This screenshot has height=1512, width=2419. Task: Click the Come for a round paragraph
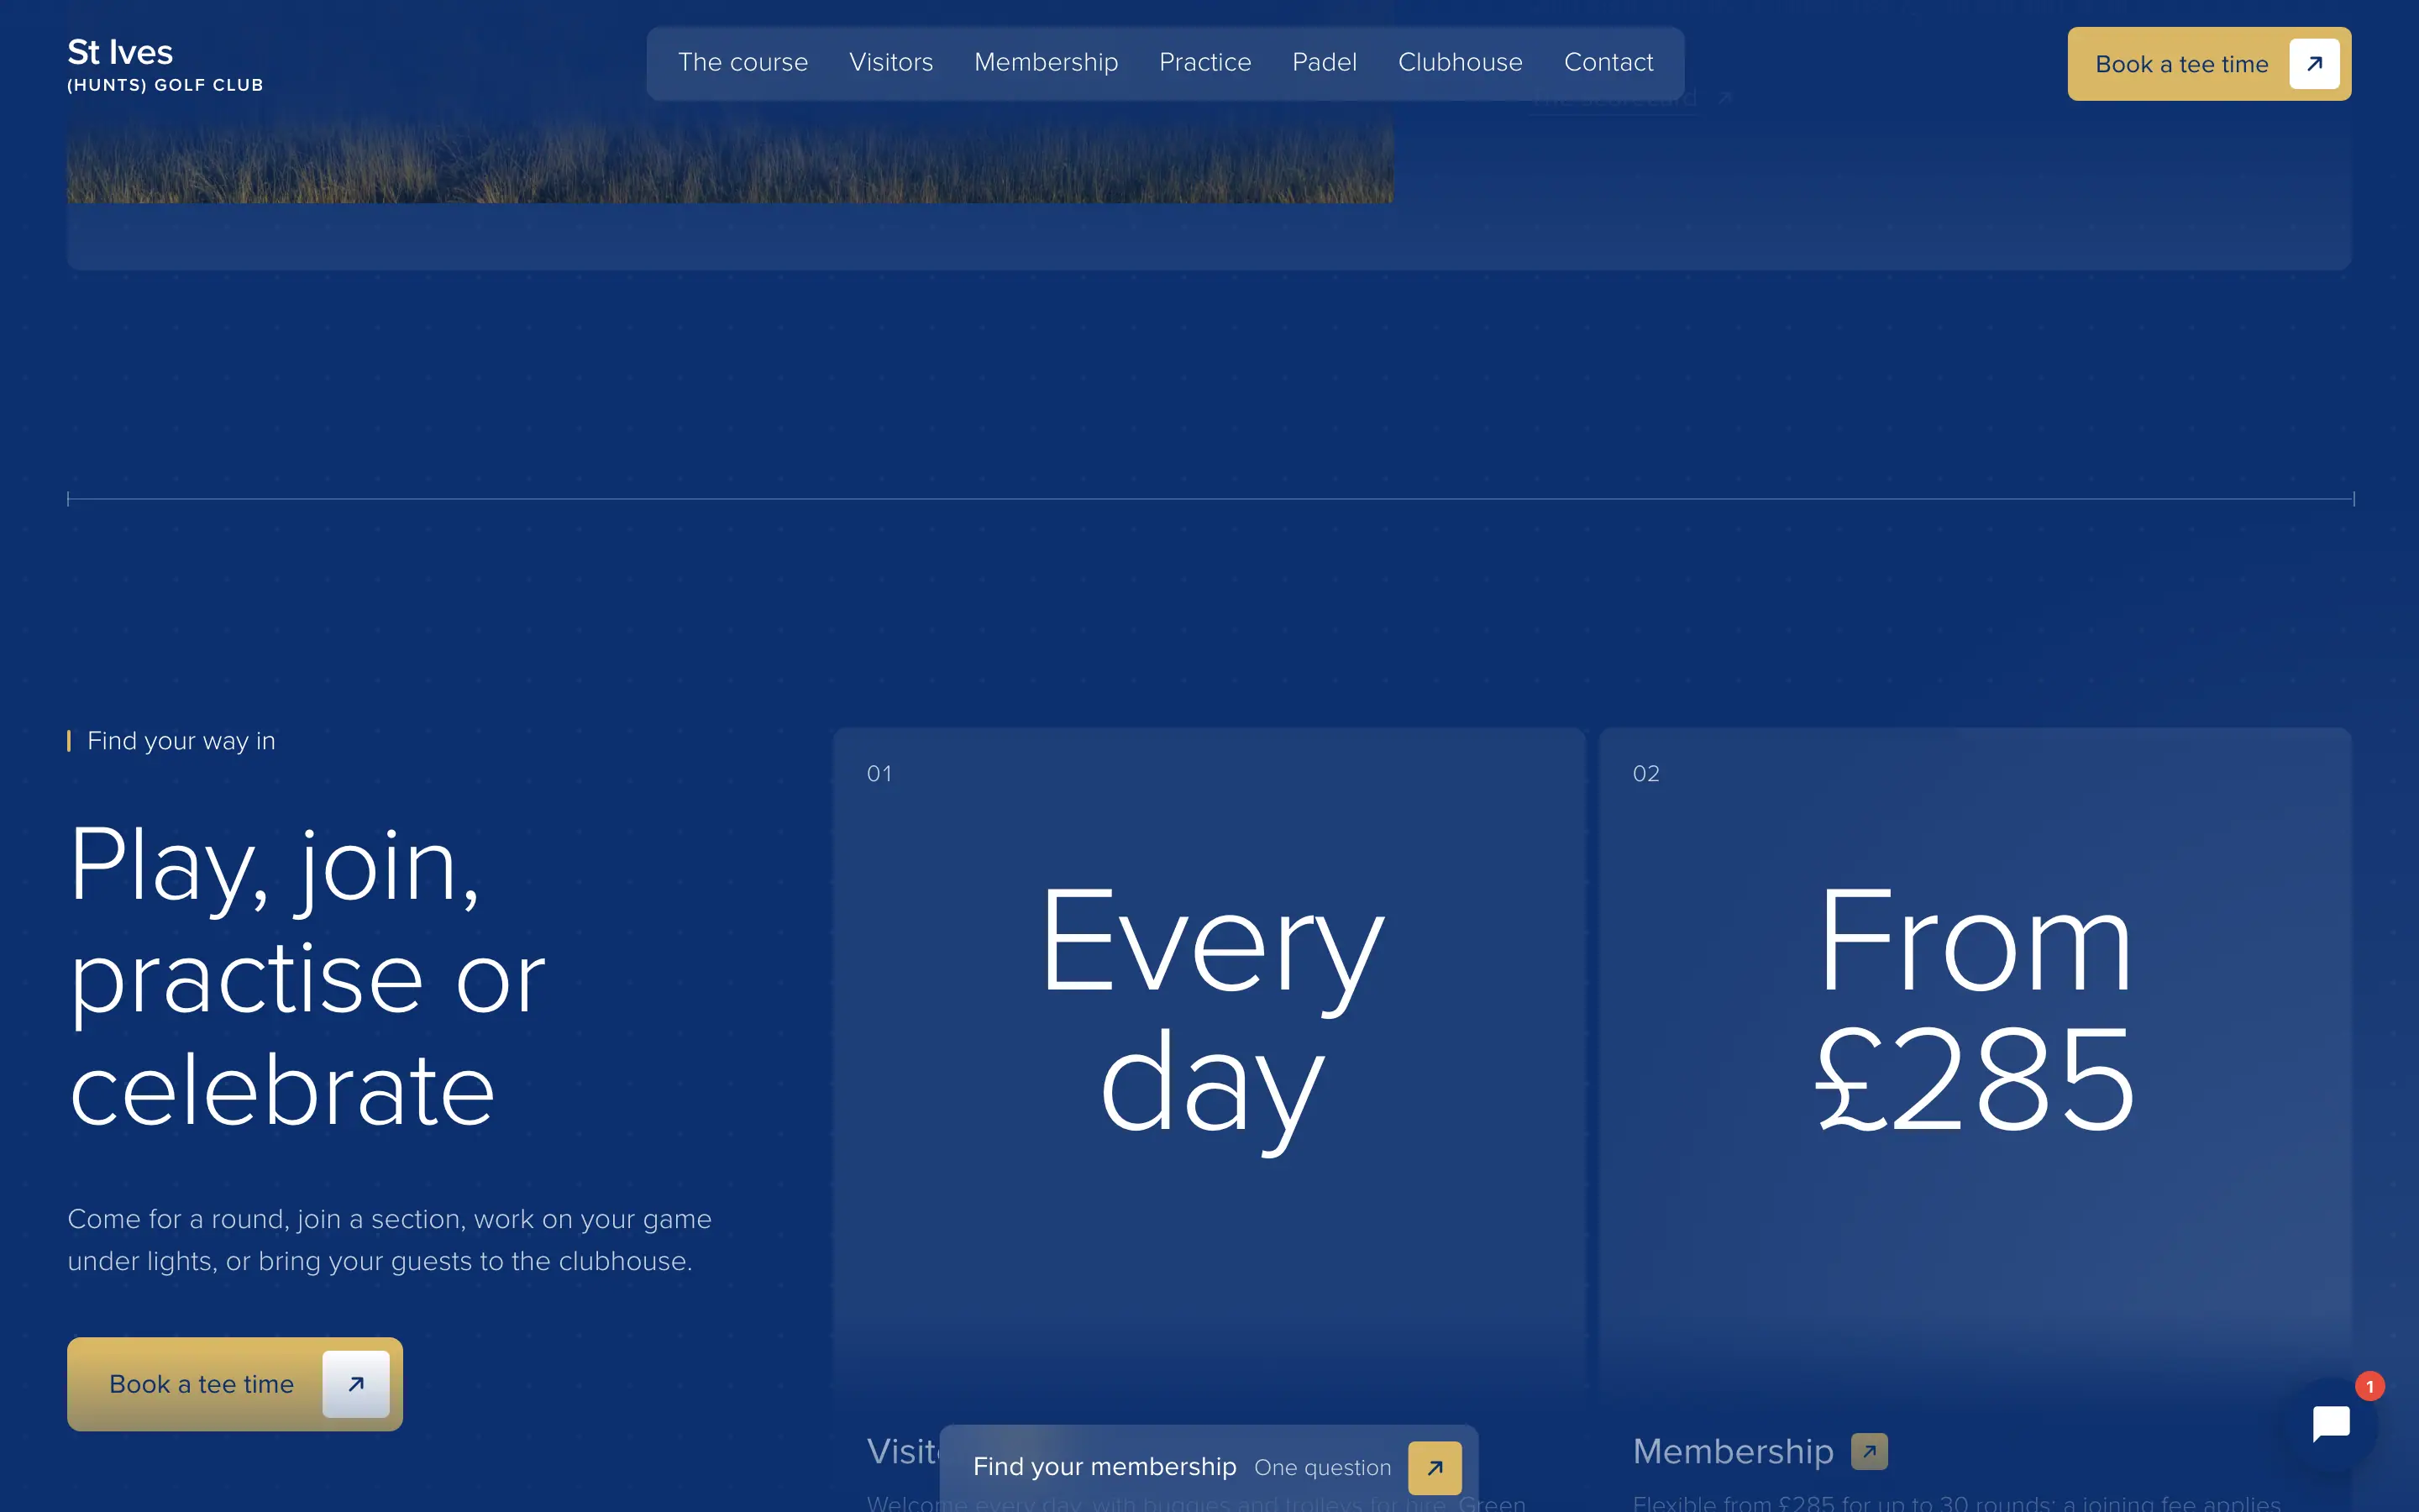(390, 1240)
